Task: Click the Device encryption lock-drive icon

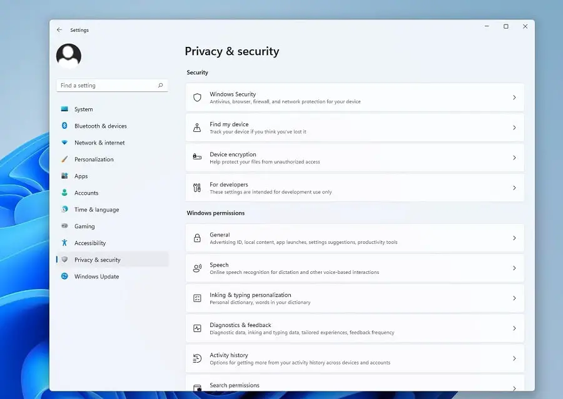Action: tap(197, 157)
